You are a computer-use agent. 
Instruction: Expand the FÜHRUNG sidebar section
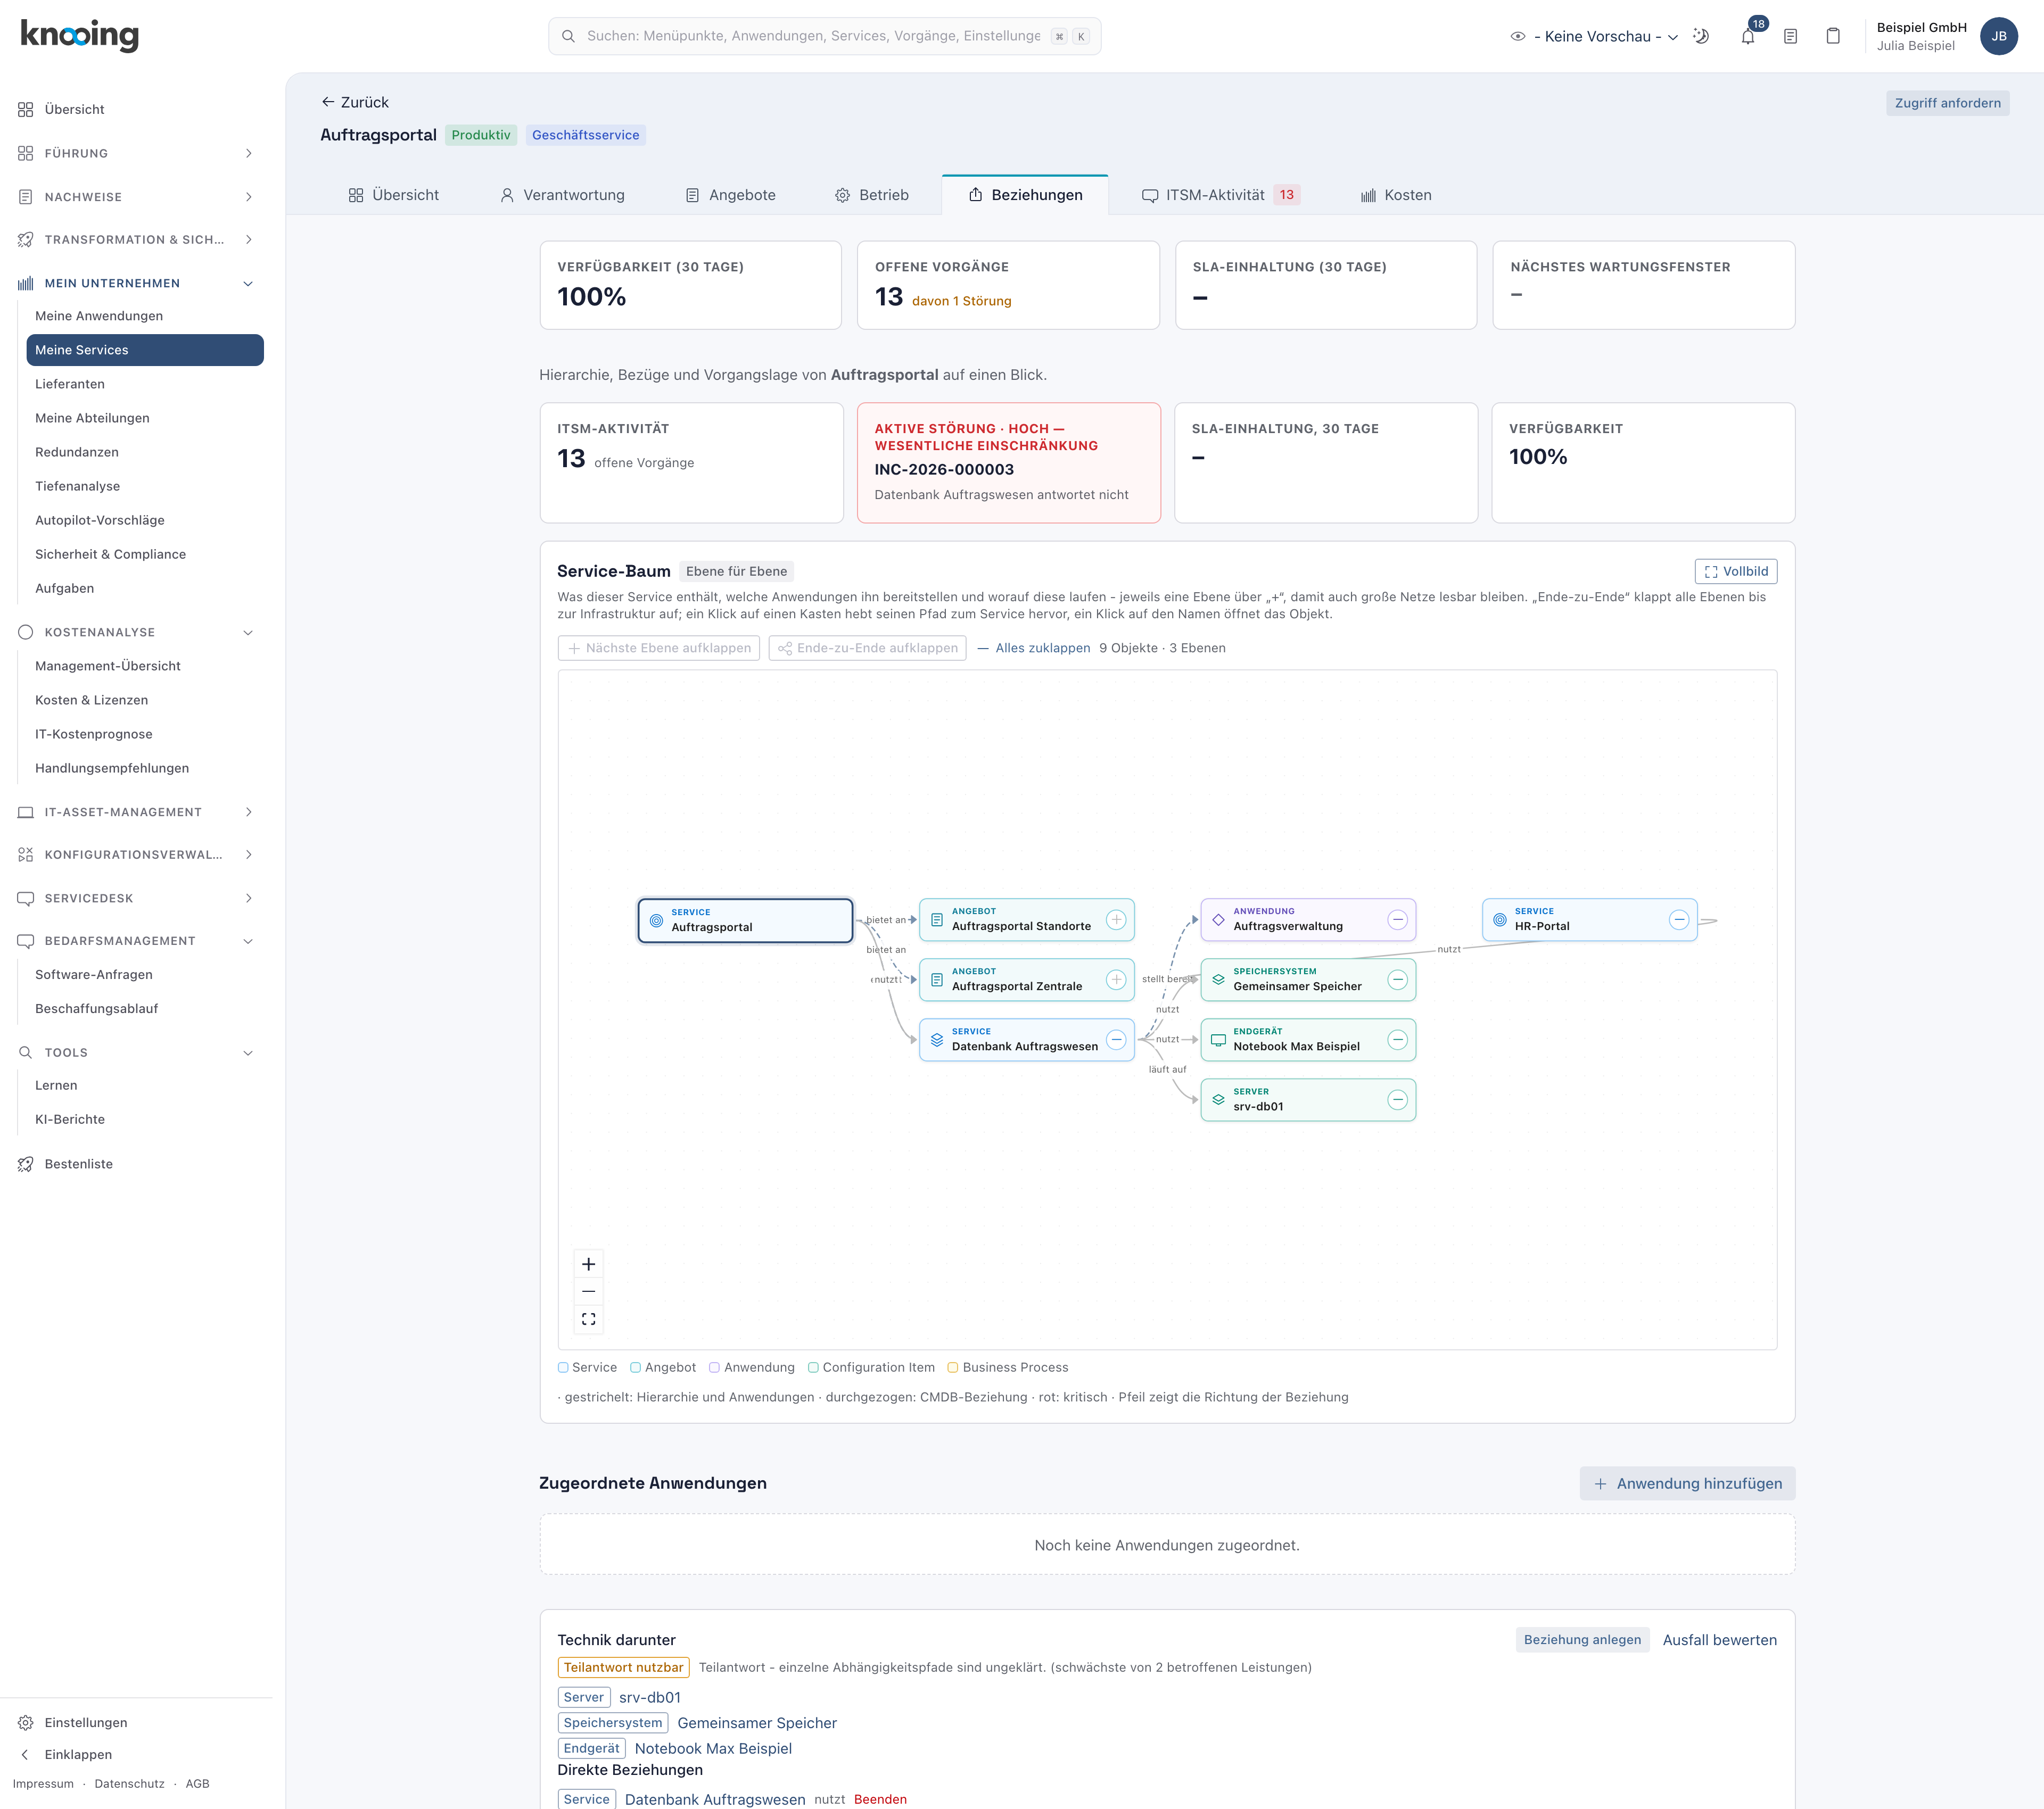click(x=136, y=153)
